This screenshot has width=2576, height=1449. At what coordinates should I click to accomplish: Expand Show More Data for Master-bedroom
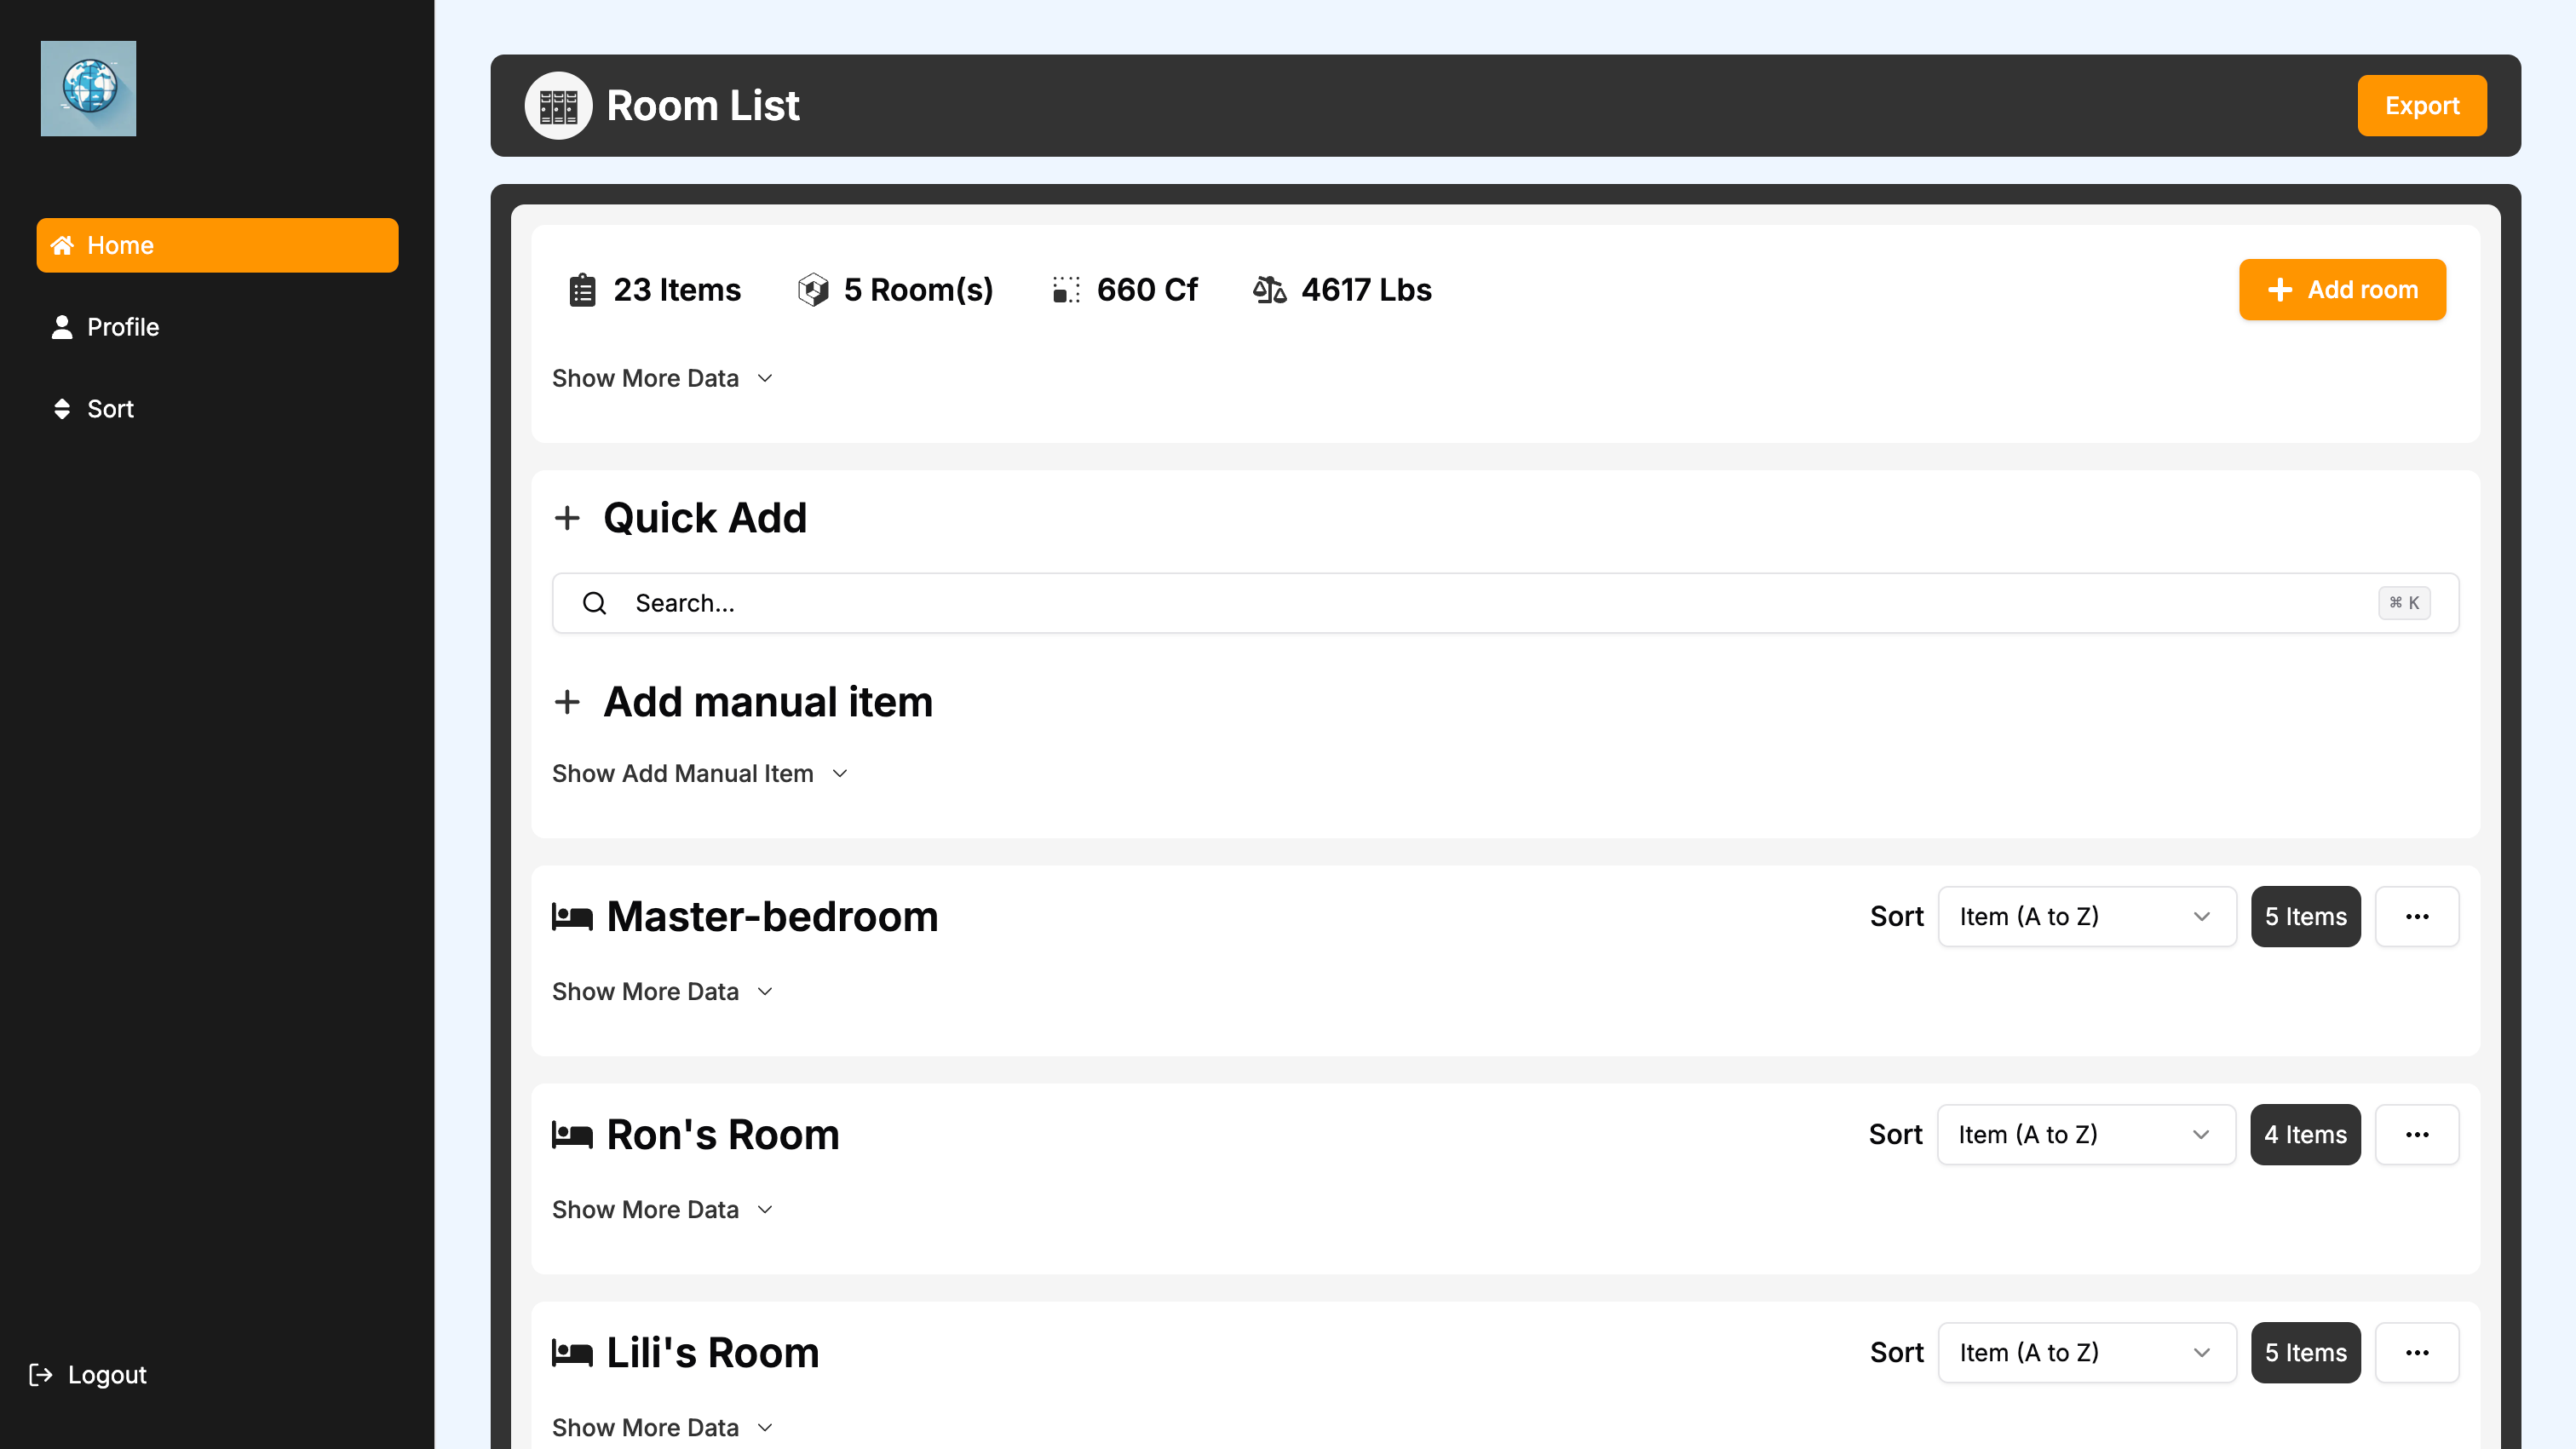coord(661,991)
